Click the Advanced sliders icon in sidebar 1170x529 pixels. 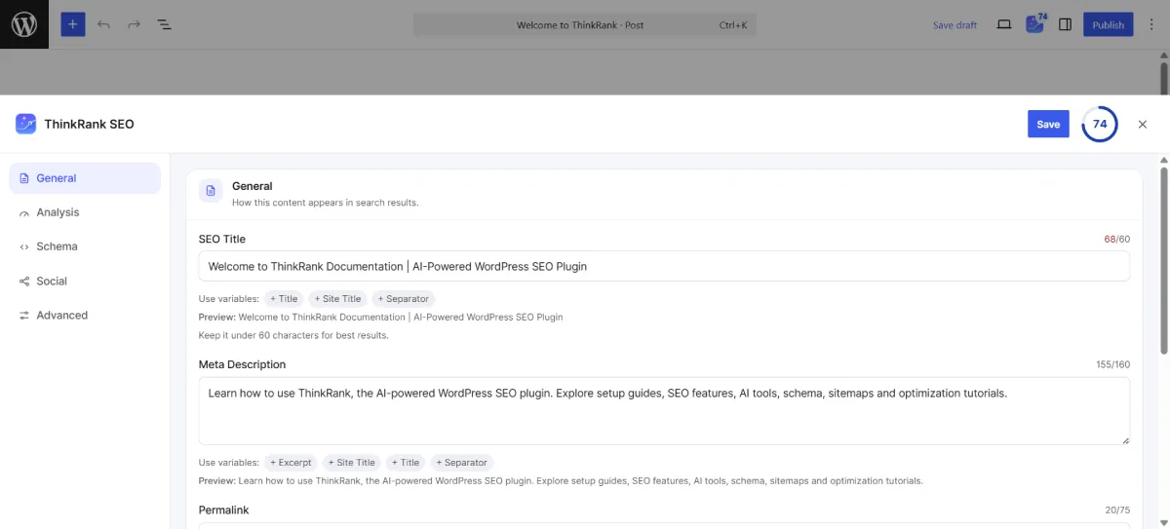[x=24, y=316]
